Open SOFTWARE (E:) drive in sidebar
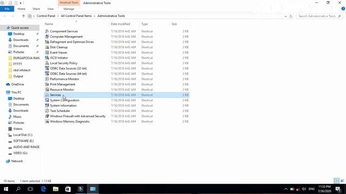This screenshot has height=194, width=346. [23, 141]
